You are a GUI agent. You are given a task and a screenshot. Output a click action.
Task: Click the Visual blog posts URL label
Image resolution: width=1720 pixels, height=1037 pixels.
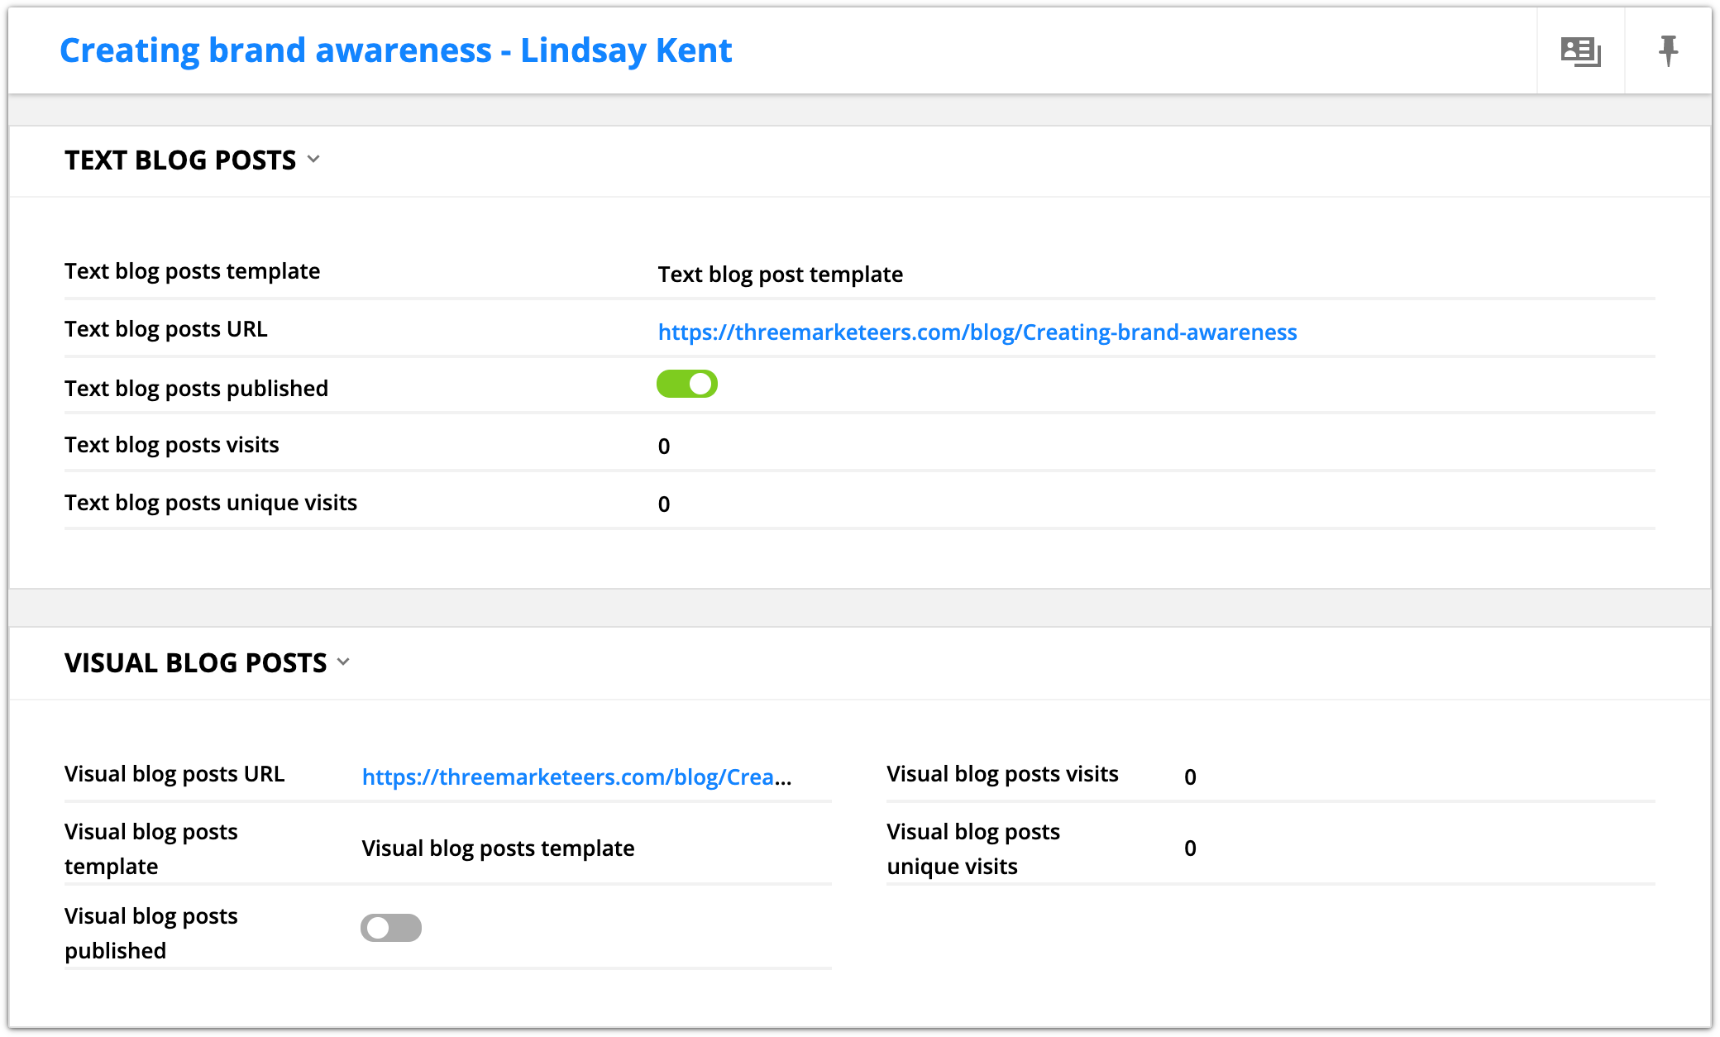click(174, 774)
